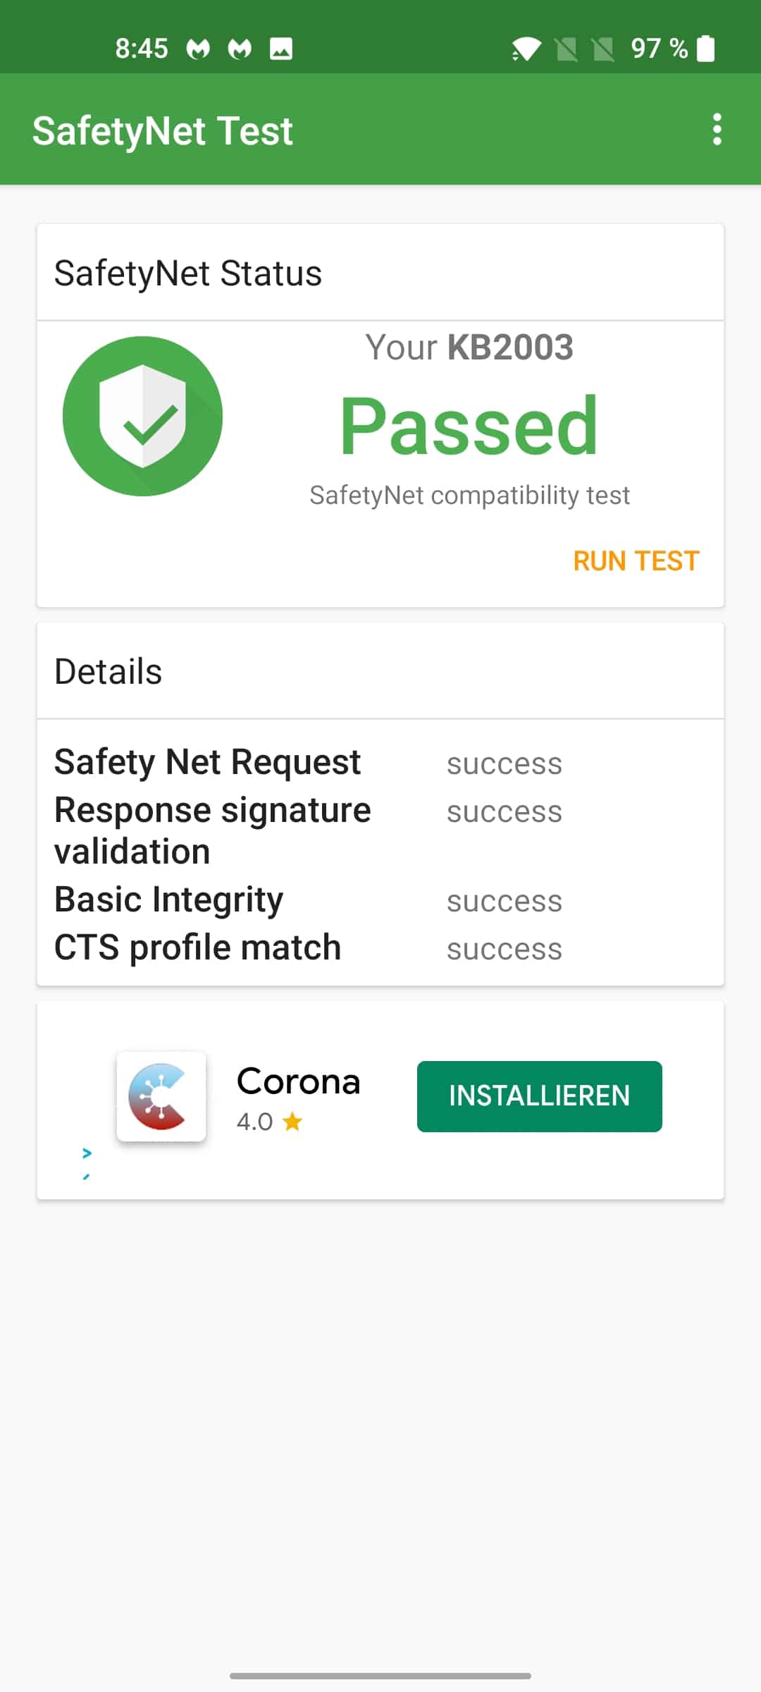This screenshot has width=761, height=1692.
Task: Tap the Basic Integrity row
Action: (380, 900)
